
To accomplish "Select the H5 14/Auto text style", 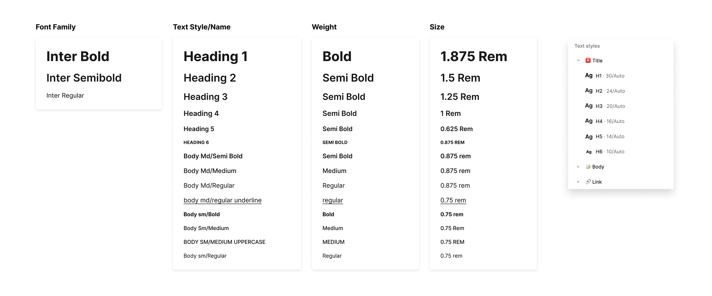I will pos(610,137).
